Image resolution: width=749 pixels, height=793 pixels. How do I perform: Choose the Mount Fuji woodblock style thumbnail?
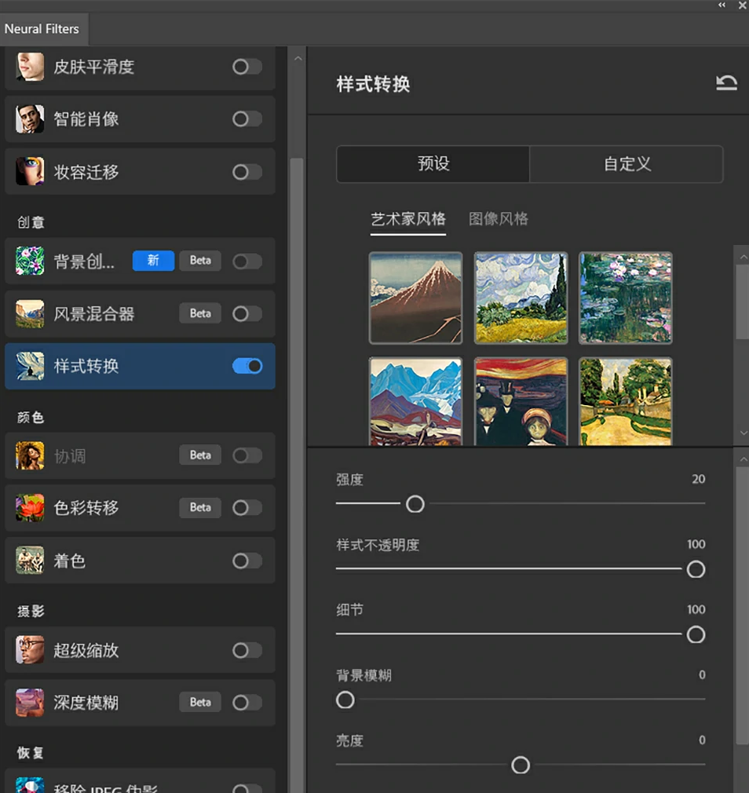[x=415, y=298]
